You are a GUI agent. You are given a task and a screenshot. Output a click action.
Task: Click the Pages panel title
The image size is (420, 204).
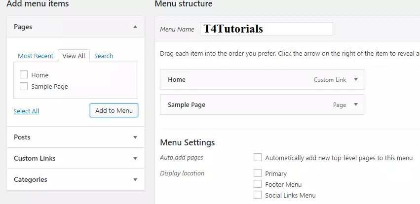(x=23, y=27)
